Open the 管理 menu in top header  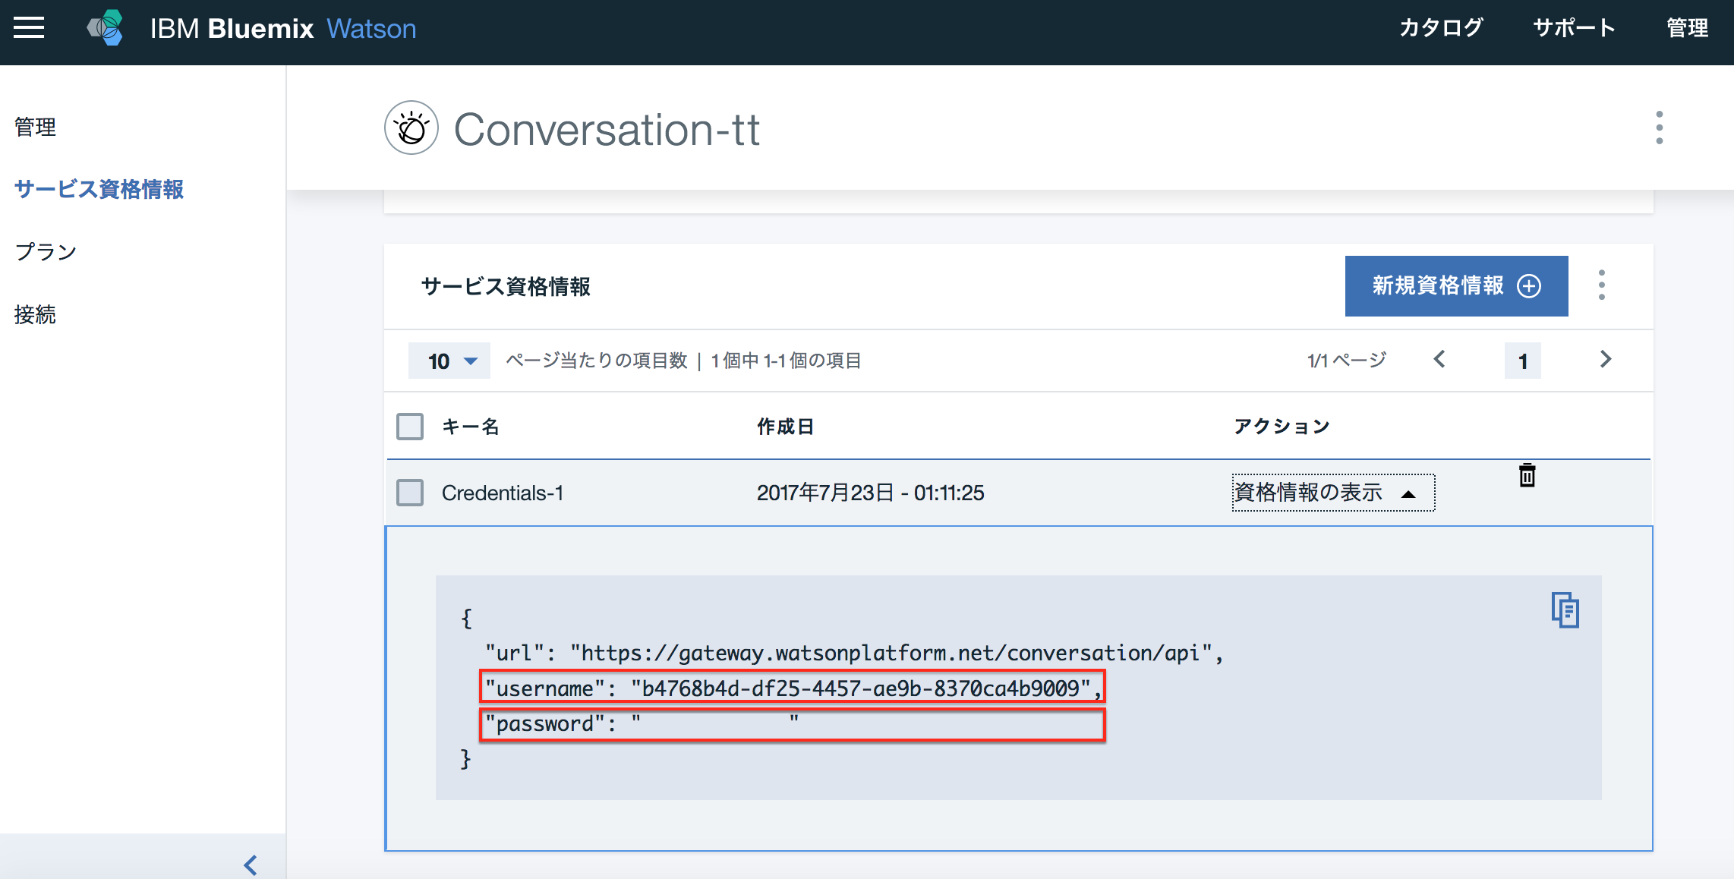pyautogui.click(x=1687, y=28)
